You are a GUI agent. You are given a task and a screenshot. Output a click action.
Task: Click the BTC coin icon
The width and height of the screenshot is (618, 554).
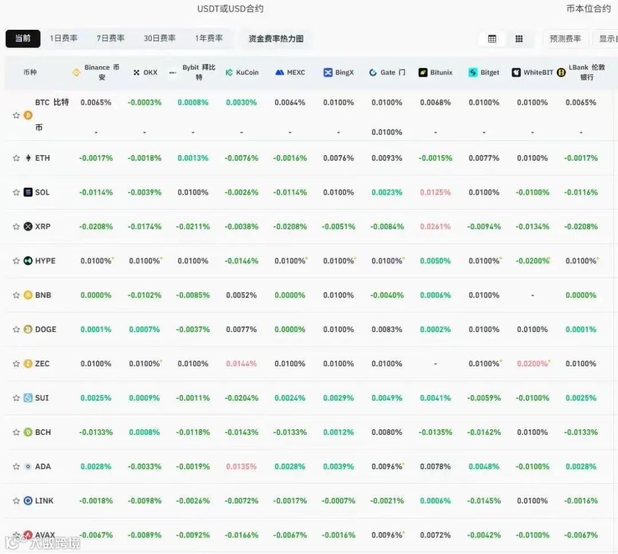(28, 115)
